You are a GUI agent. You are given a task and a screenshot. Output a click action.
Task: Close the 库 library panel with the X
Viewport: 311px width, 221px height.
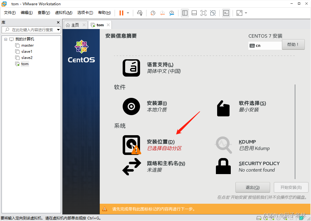(58, 23)
